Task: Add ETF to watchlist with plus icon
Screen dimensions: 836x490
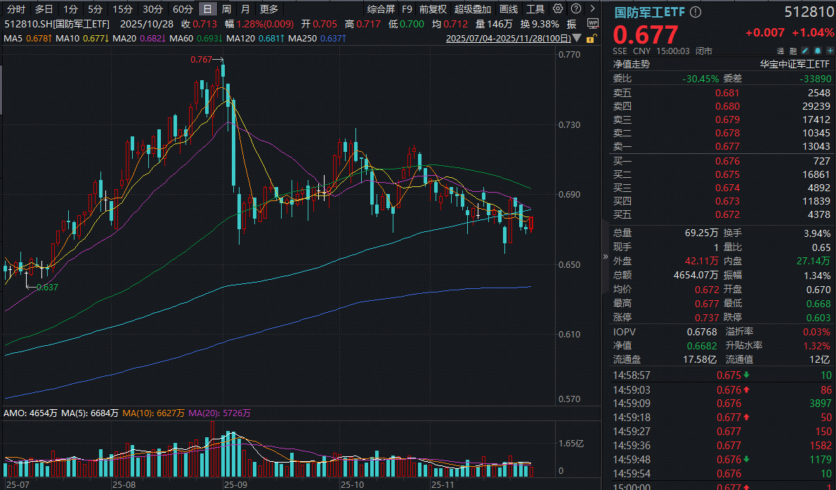Action: pos(828,51)
